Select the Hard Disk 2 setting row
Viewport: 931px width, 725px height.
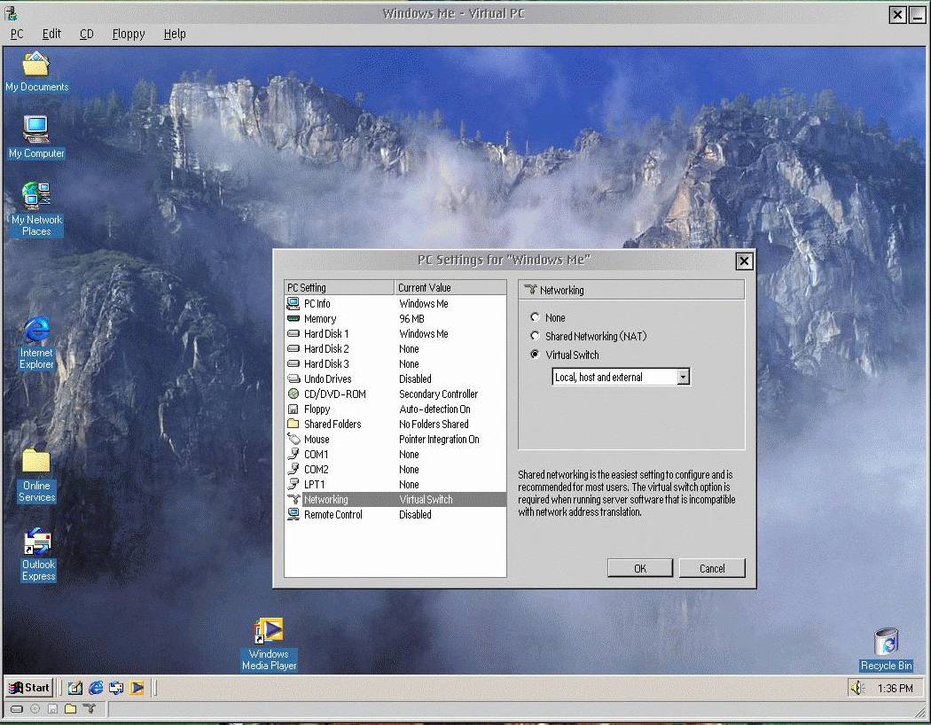pyautogui.click(x=395, y=349)
